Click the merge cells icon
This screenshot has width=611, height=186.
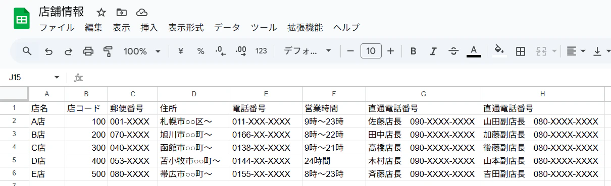tap(542, 51)
